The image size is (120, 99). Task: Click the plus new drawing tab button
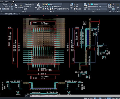click(x=19, y=14)
